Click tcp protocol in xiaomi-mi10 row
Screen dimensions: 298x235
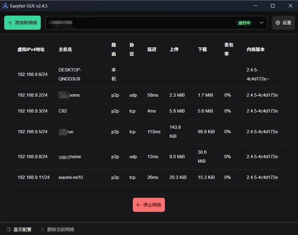tap(132, 177)
